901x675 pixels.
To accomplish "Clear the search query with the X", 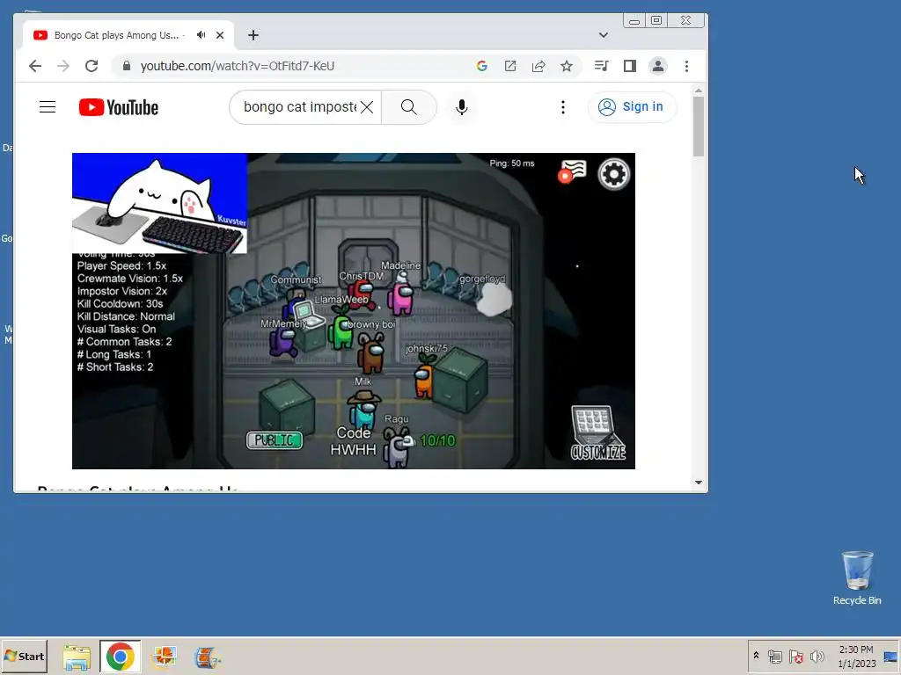I will [367, 106].
